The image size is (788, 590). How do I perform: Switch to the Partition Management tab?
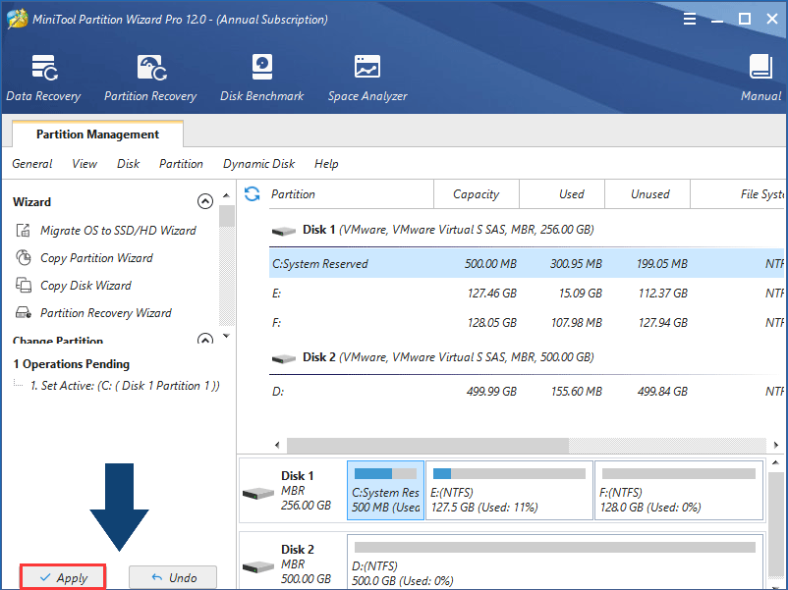[96, 134]
